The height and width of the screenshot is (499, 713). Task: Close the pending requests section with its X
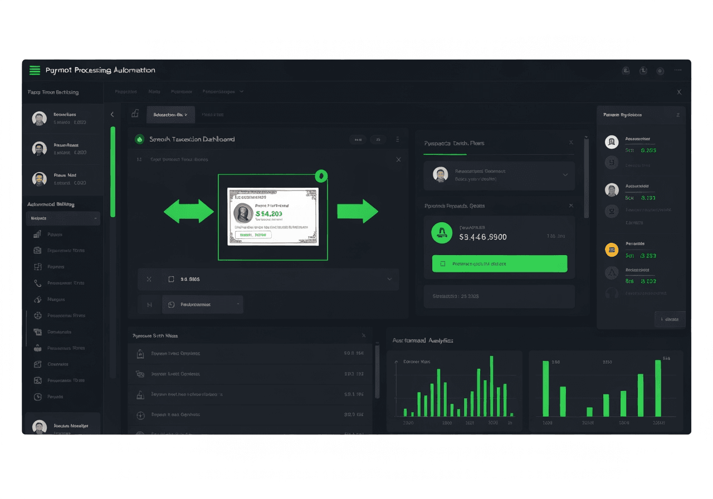571,206
